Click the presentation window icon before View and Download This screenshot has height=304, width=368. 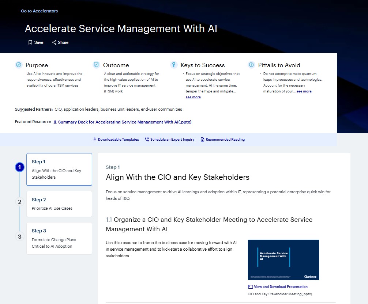click(251, 286)
